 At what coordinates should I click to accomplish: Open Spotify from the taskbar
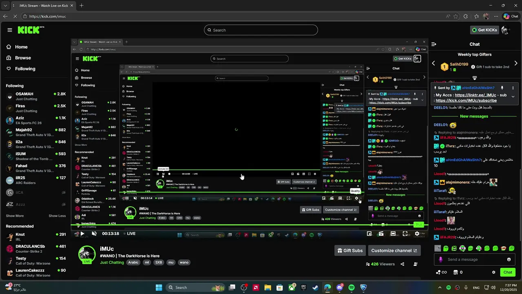[352, 287]
